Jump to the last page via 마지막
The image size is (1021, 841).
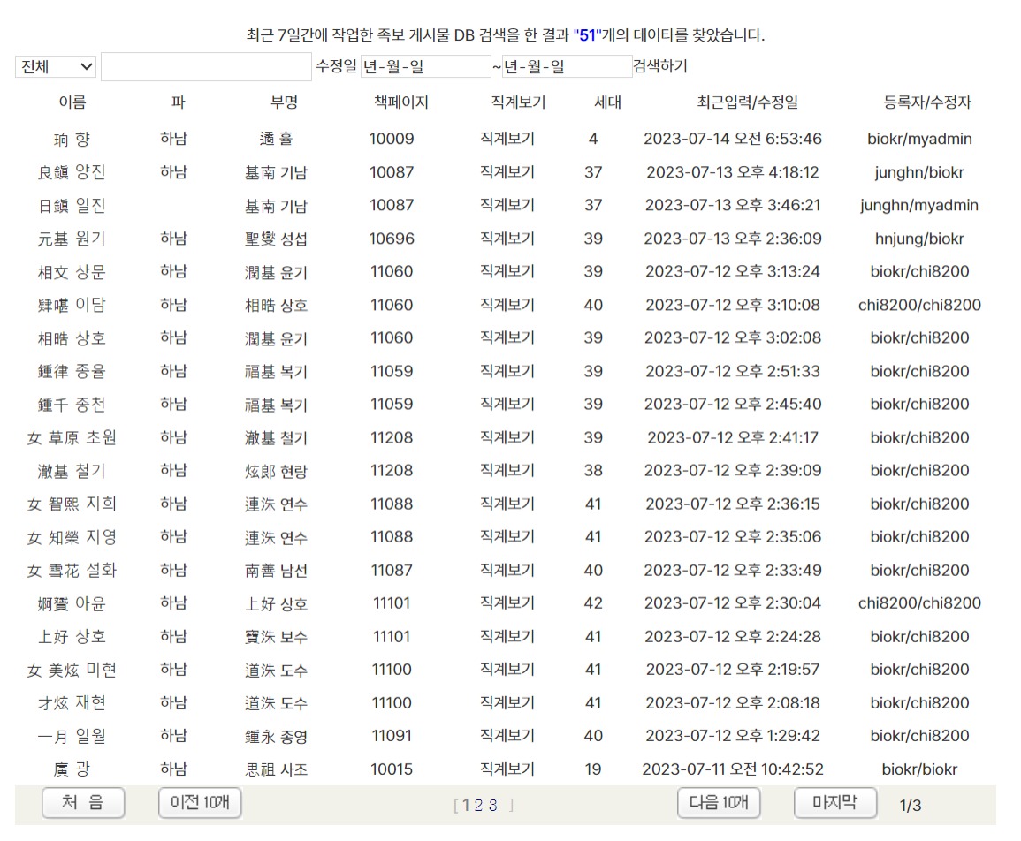click(834, 803)
